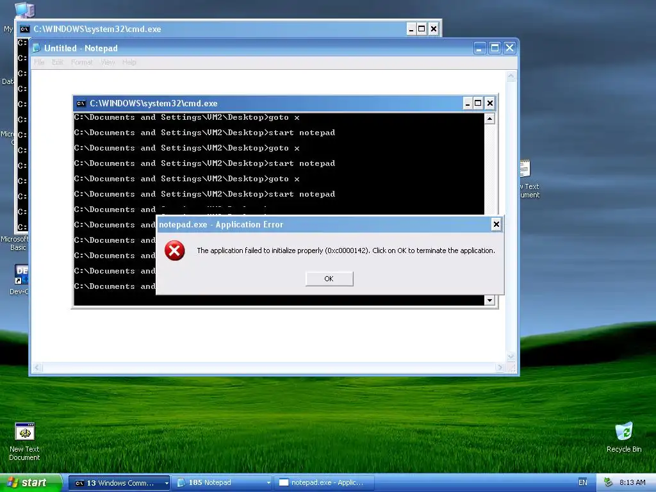Open the Edit menu in Notepad
Image resolution: width=656 pixels, height=492 pixels.
(x=57, y=62)
